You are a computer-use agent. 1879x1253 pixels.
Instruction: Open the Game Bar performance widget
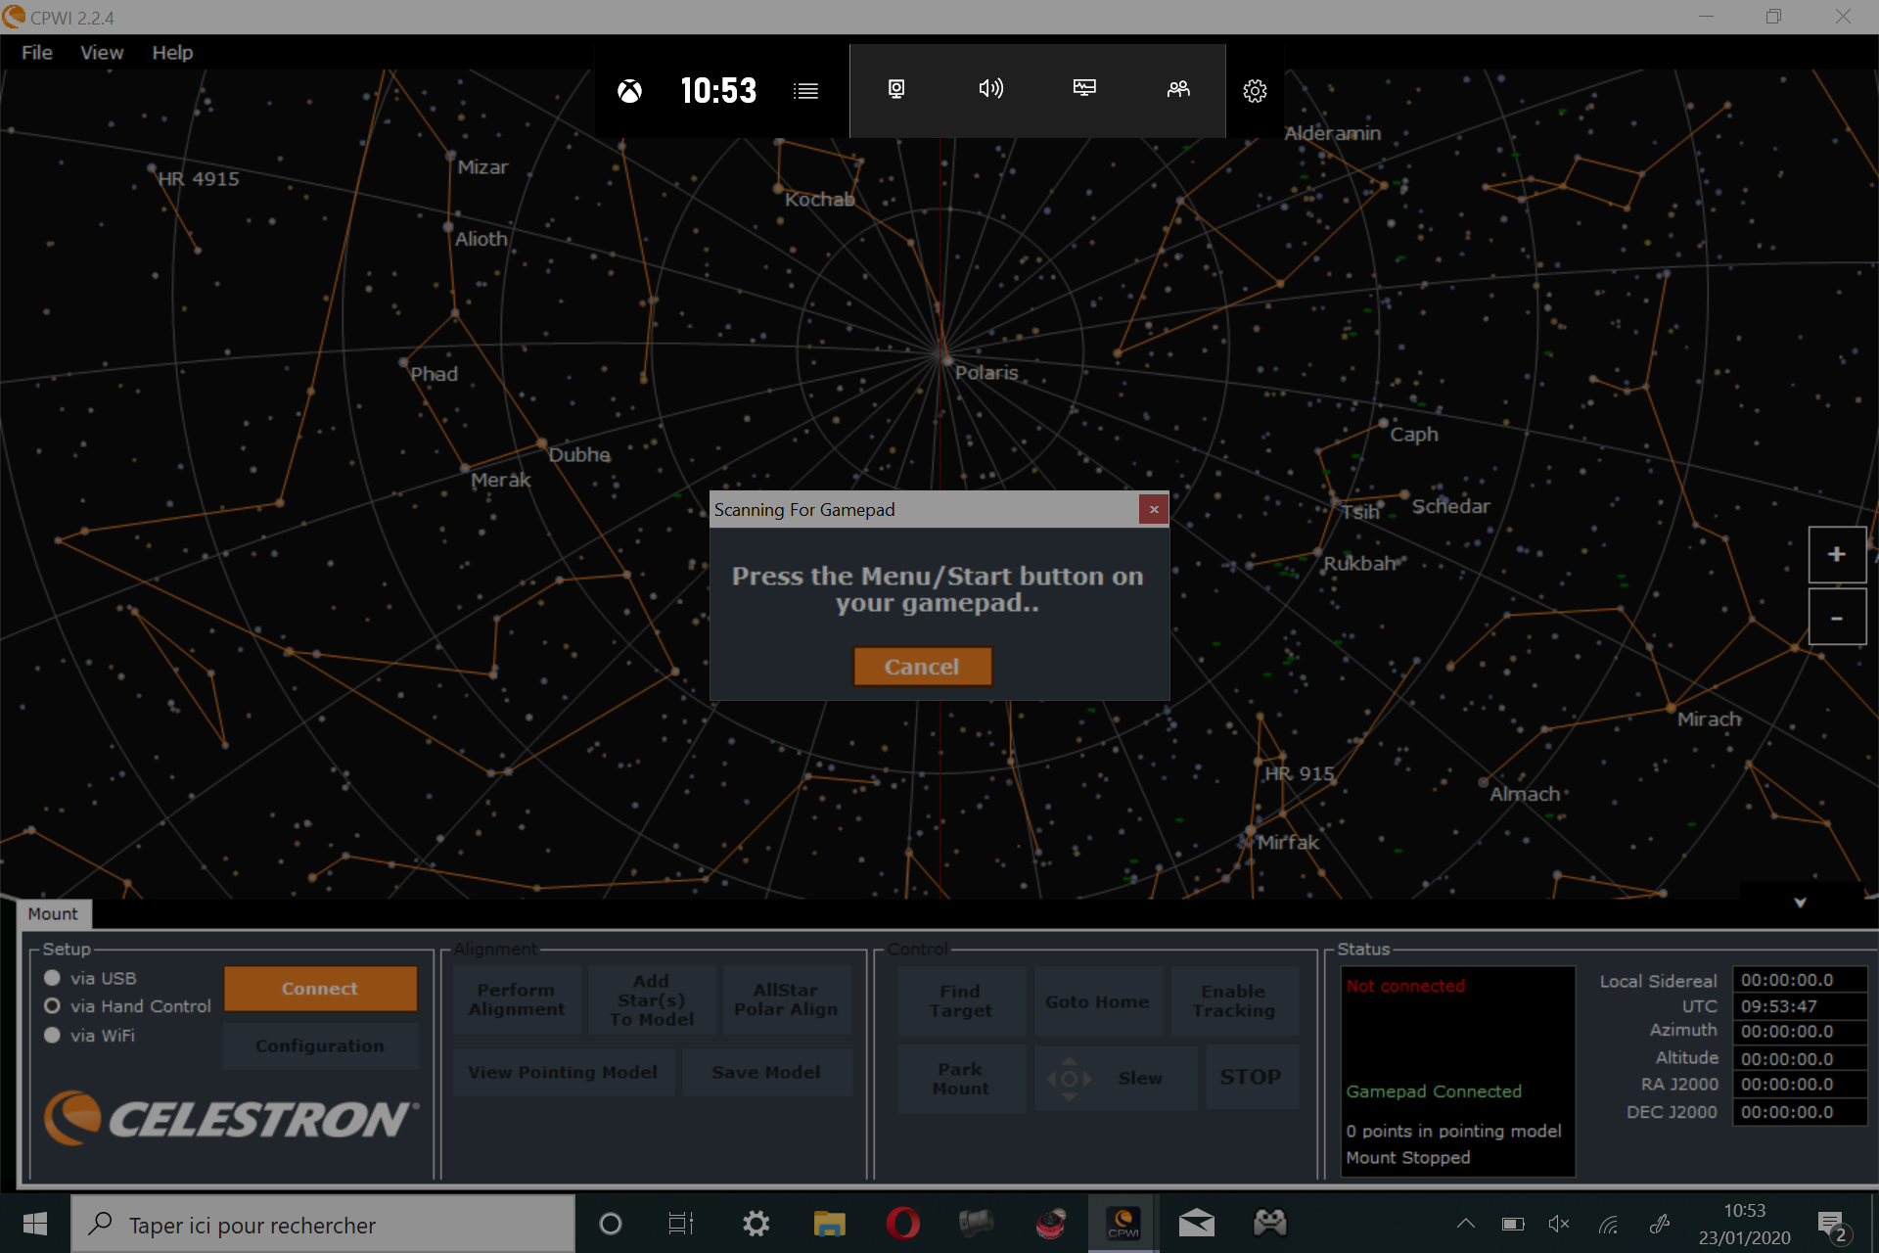coord(1084,89)
